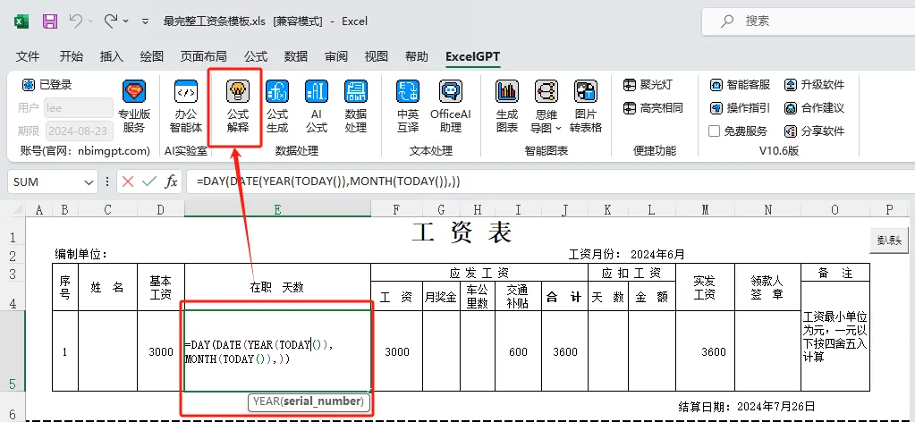Screen dimensions: 915x422
Task: Select column E header
Action: pyautogui.click(x=278, y=209)
